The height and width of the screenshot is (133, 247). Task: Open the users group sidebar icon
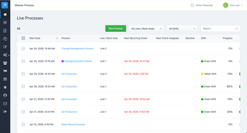pyautogui.click(x=5, y=63)
